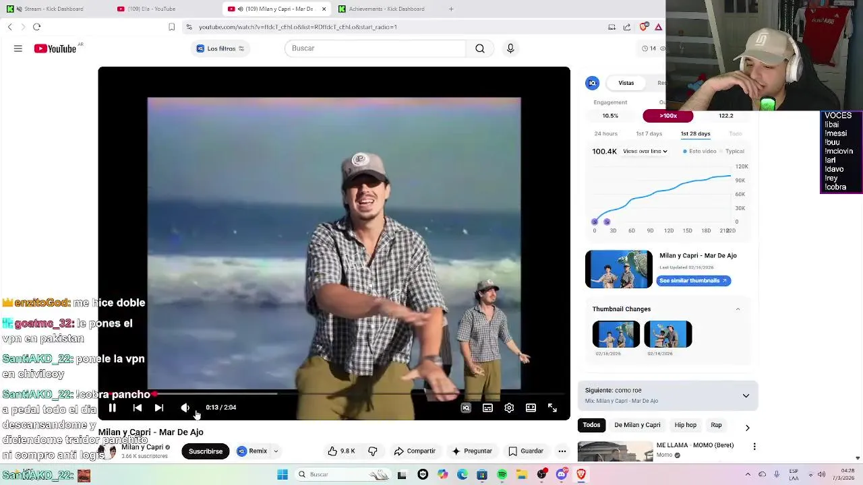
Task: Toggle Typical chart legend
Action: 732,152
